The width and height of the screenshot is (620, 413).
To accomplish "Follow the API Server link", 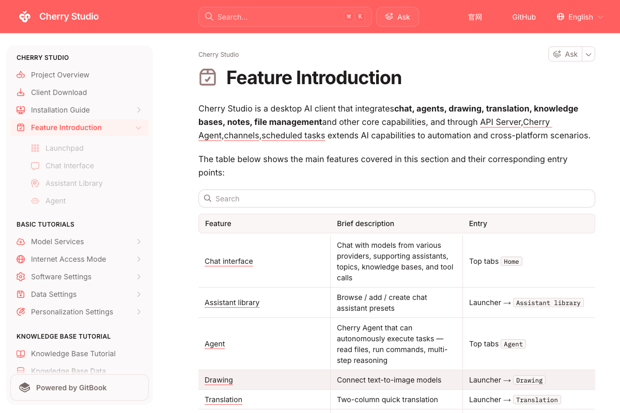I will point(501,122).
